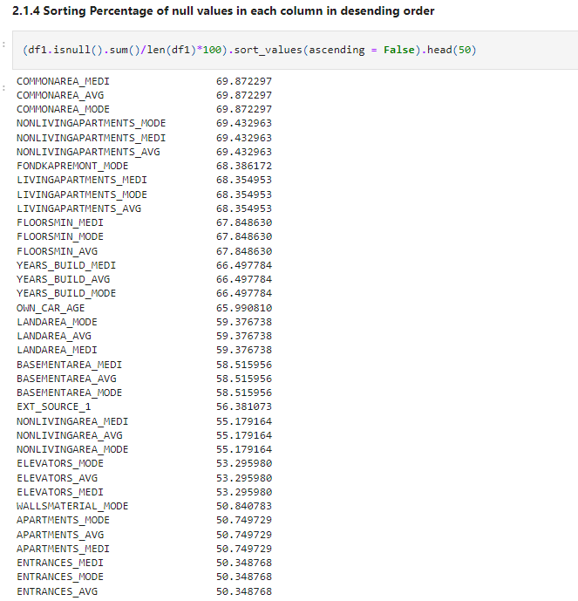
Task: Select NONLIVINGAREA_MEDI label
Action: [x=72, y=421]
